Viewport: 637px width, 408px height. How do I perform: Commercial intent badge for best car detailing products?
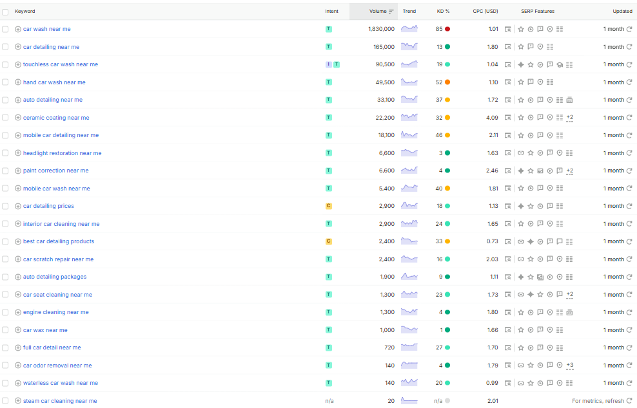click(x=329, y=241)
